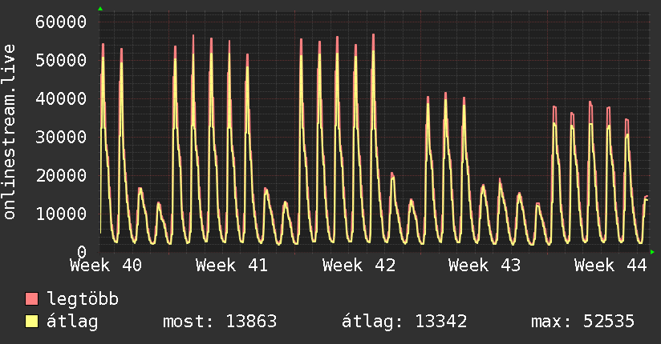Click the 0 y-axis origin label
Image resolution: width=661 pixels, height=344 pixels.
click(82, 252)
